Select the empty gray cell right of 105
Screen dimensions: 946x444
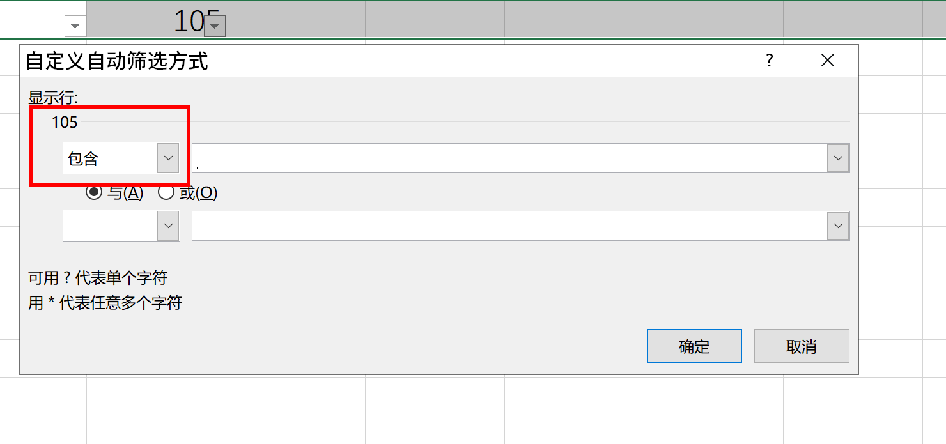295,19
